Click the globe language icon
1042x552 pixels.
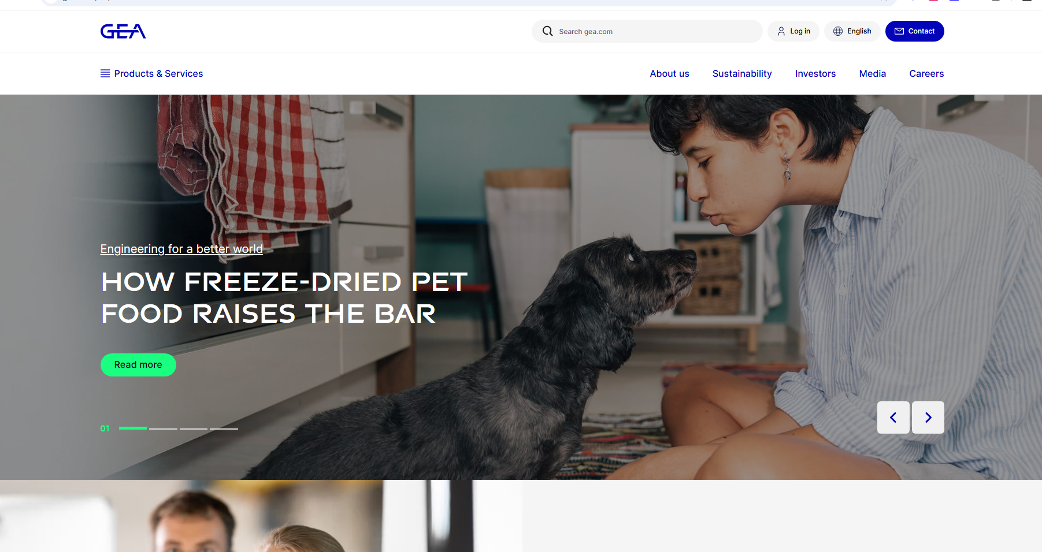click(837, 31)
